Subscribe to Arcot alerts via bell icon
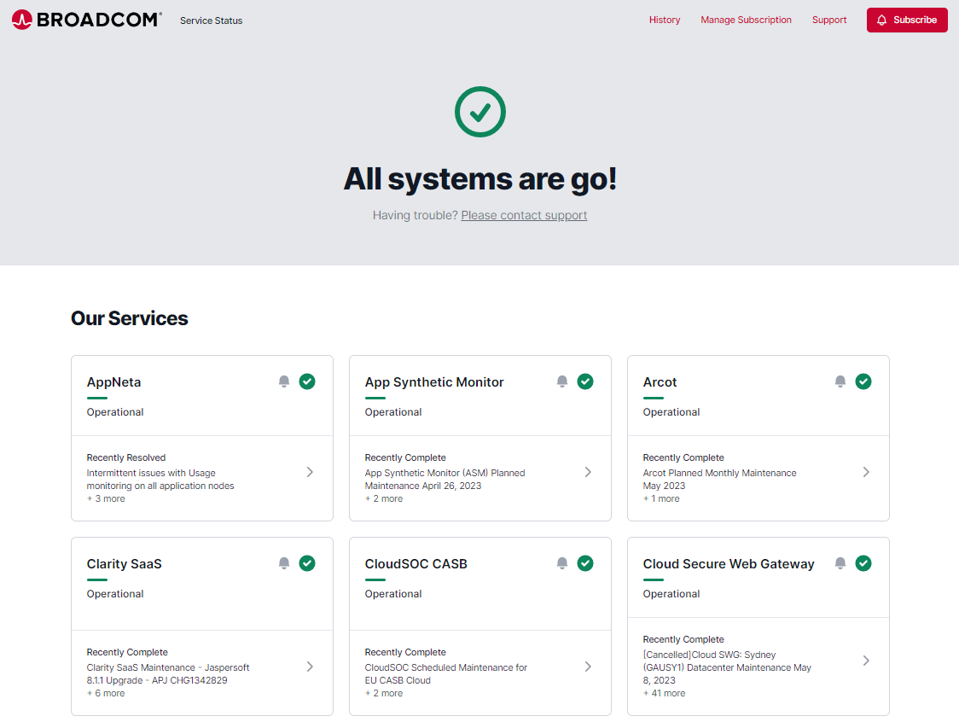The width and height of the screenshot is (959, 722). pos(840,381)
